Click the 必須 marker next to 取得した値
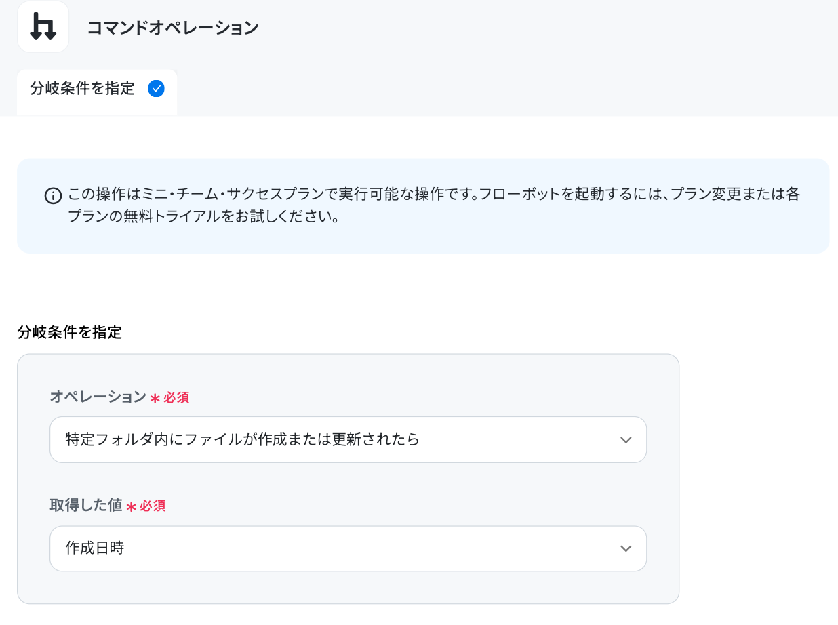 (x=153, y=506)
